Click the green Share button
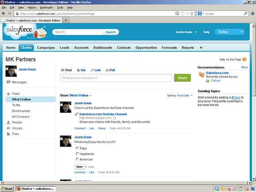This screenshot has width=256, height=192. (x=182, y=78)
